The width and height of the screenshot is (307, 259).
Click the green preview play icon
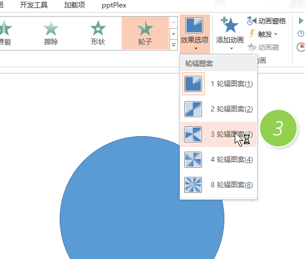(x=301, y=21)
